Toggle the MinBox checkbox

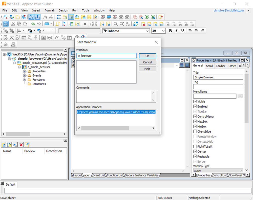[x=195, y=126]
